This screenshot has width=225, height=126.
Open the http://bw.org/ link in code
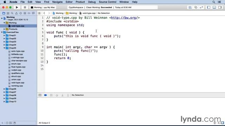coord(124,18)
